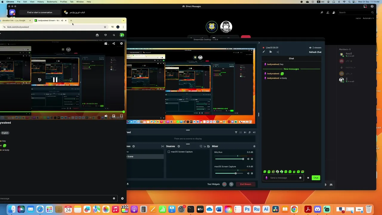Open Kick player settings gear
Viewport: 382px width, 215px height.
pyautogui.click(x=121, y=44)
